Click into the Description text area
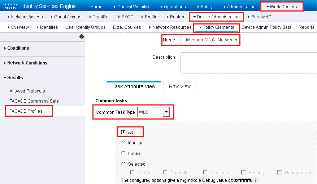 click(249, 63)
